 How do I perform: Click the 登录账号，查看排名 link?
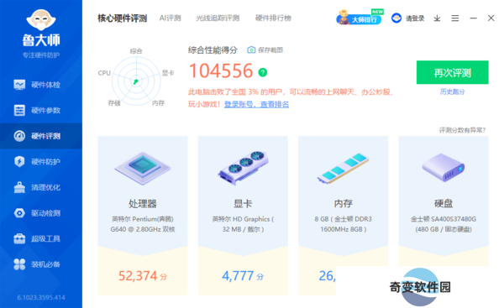[x=256, y=104]
